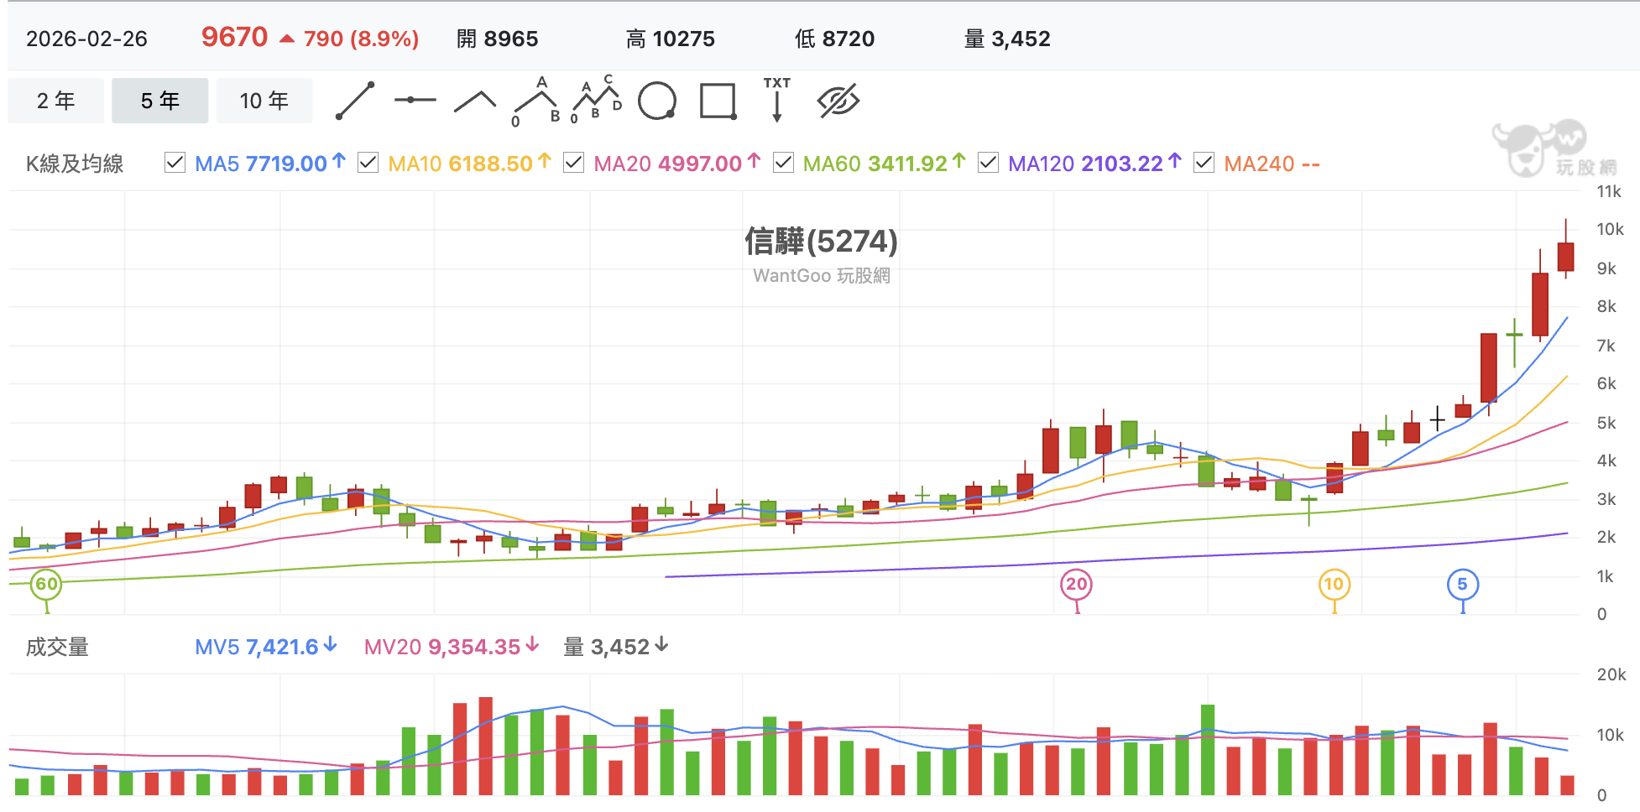Select the TXT text annotation tool
1640x812 pixels.
(777, 100)
